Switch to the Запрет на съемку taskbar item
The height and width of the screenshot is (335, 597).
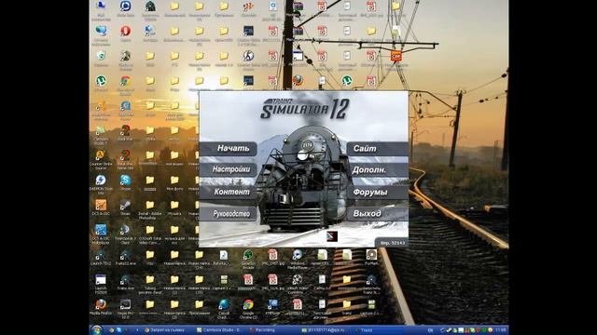(164, 330)
